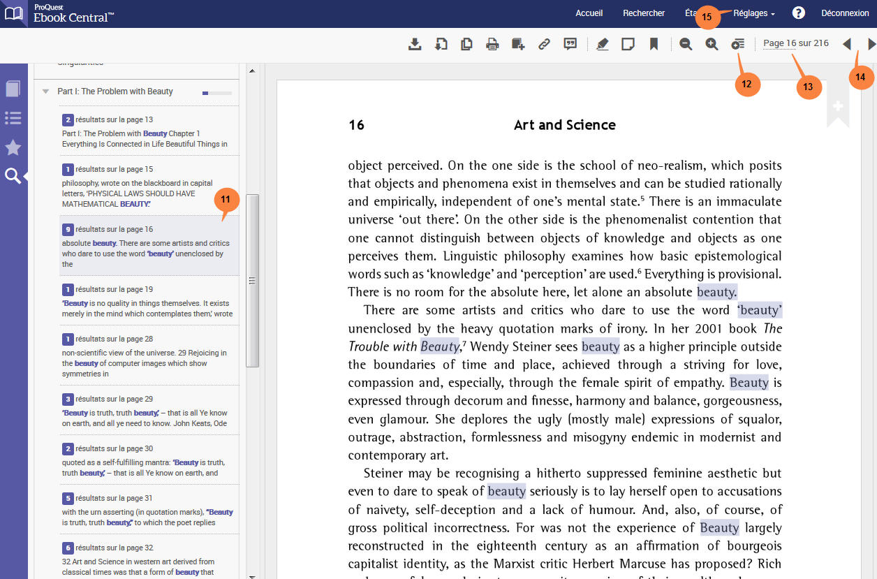Select the search sidebar magnifier icon
877x579 pixels.
pos(13,176)
